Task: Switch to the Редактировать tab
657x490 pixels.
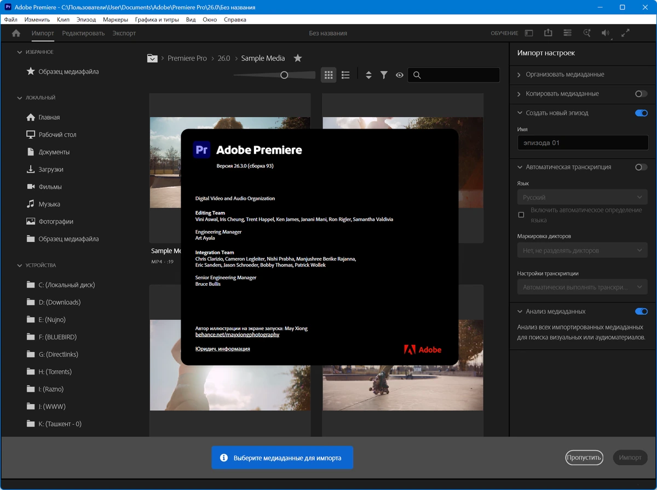Action: click(83, 33)
